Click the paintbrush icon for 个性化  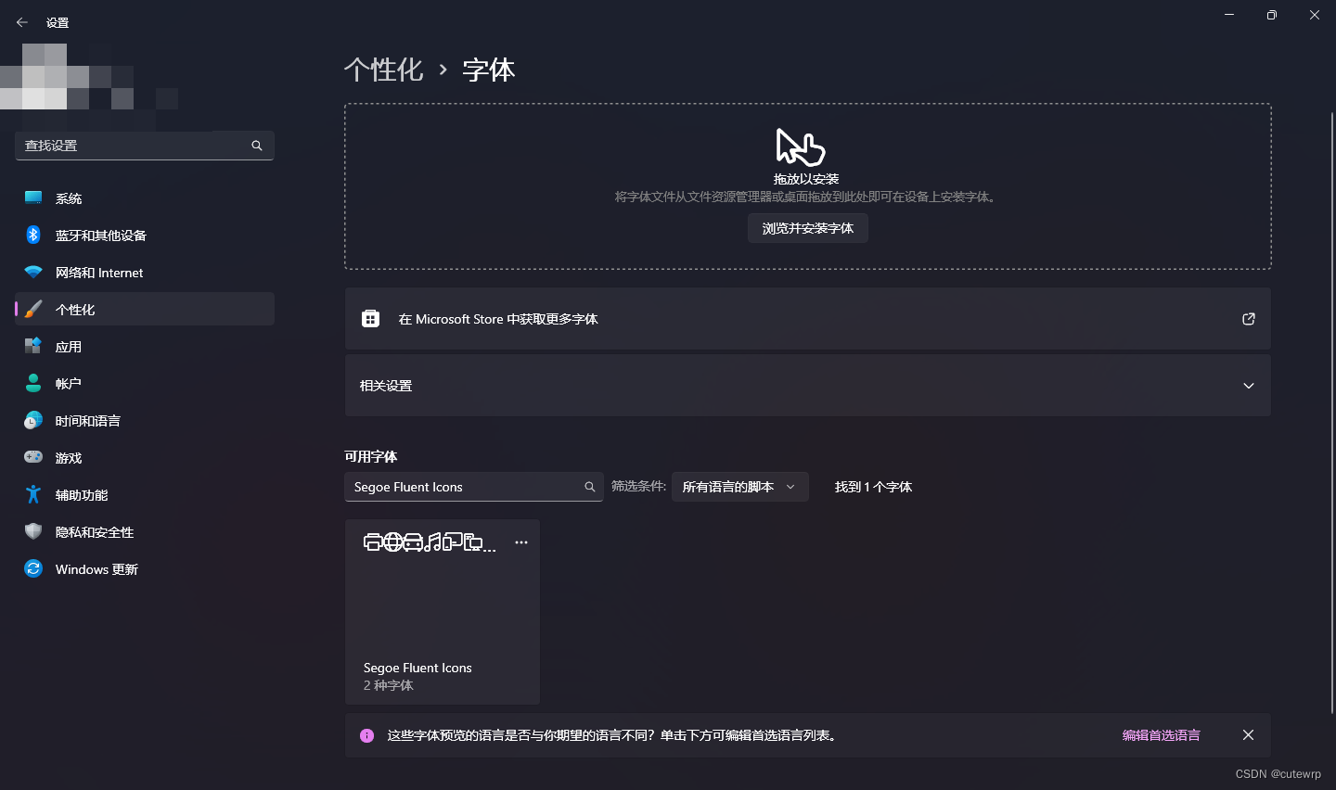(33, 309)
